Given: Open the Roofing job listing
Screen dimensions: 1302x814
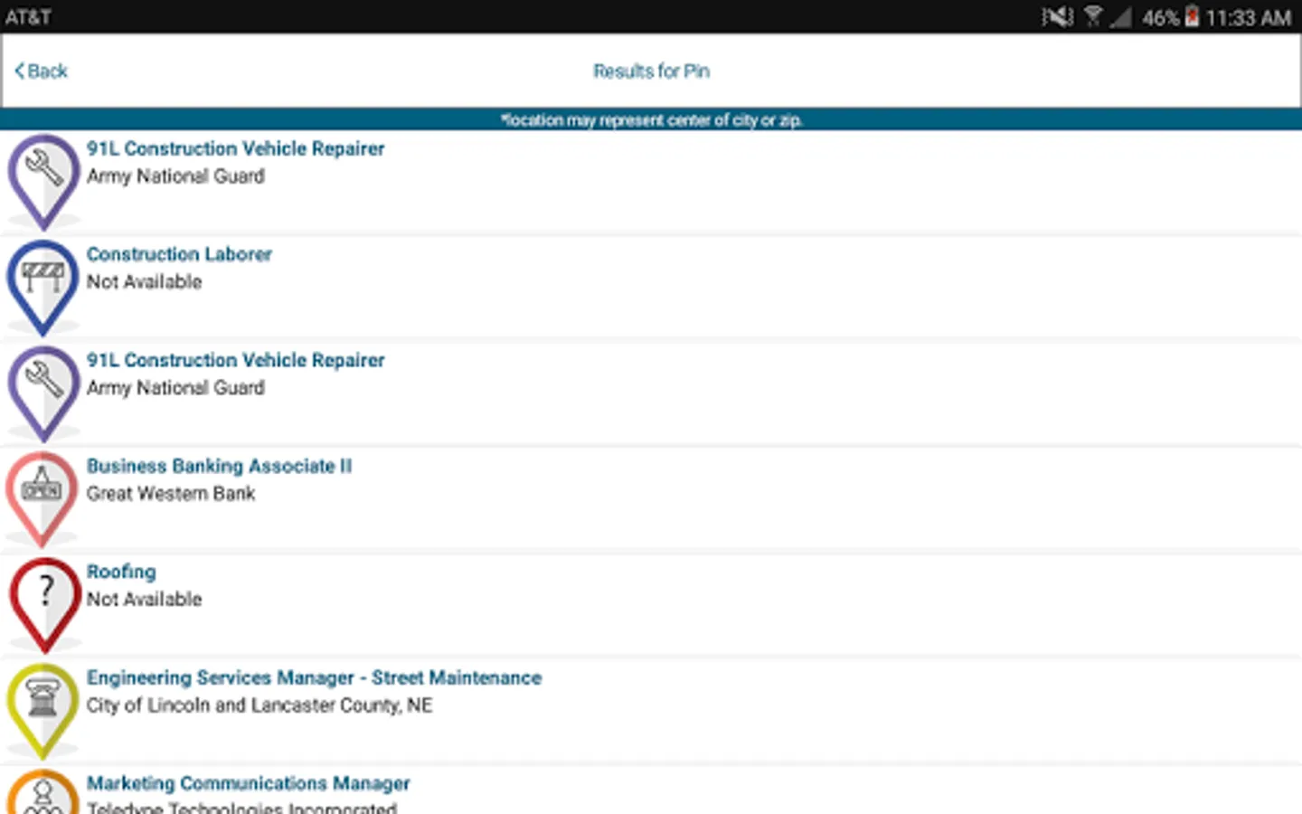Looking at the screenshot, I should point(121,572).
